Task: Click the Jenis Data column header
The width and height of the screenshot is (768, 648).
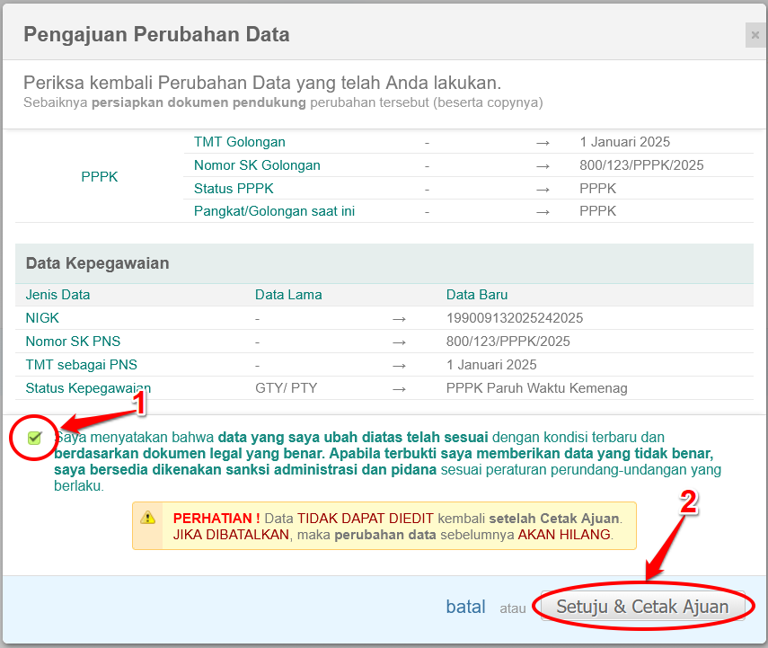Action: tap(57, 295)
